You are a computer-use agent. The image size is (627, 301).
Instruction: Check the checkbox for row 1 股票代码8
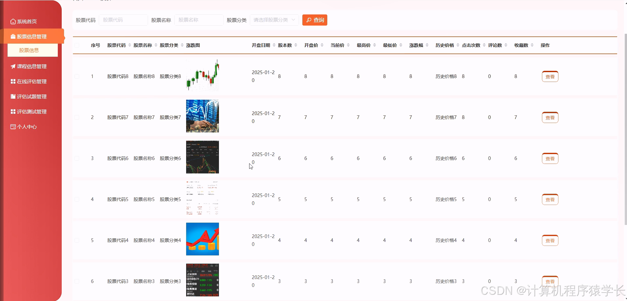(77, 76)
